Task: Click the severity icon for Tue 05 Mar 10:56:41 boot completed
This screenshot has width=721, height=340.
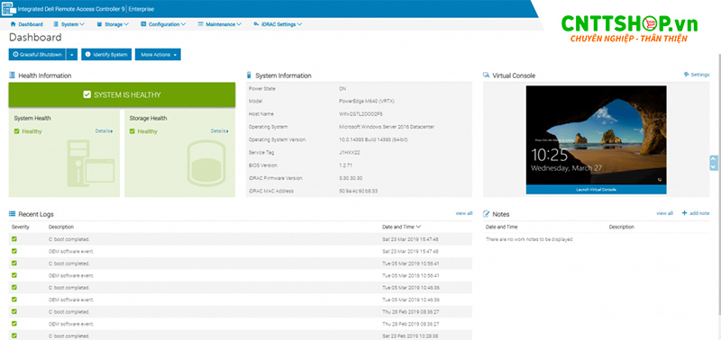Action: tap(14, 263)
